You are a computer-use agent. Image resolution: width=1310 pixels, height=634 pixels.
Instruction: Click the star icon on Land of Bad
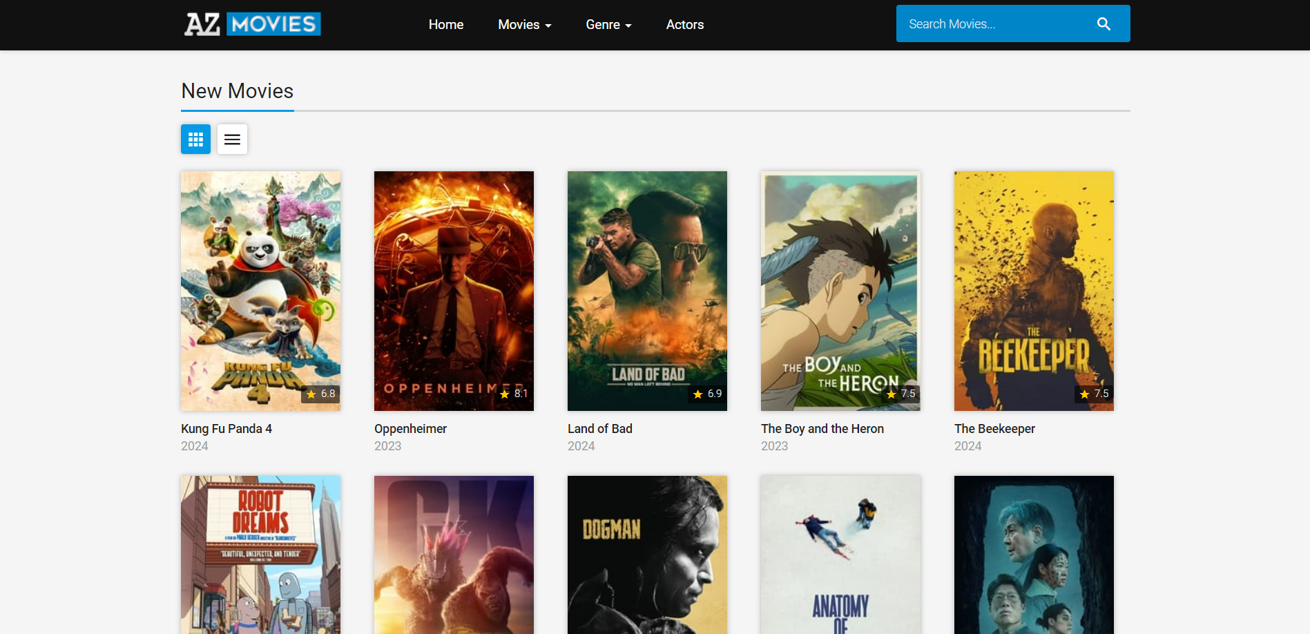click(x=697, y=394)
